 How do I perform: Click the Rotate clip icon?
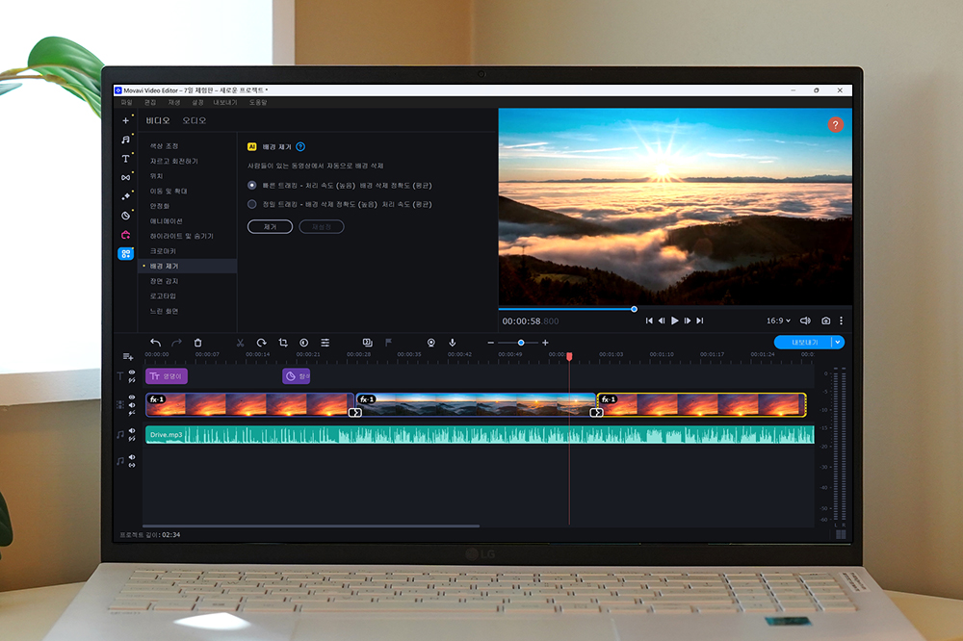coord(262,343)
